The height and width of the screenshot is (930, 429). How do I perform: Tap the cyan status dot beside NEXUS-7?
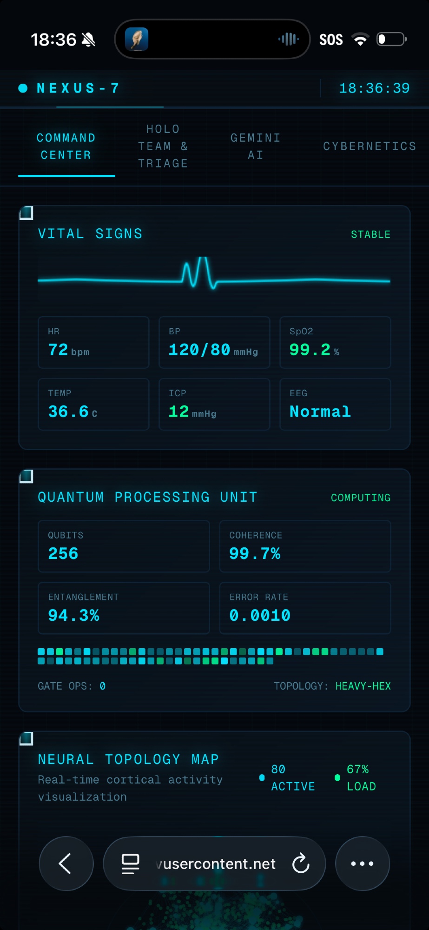coord(23,88)
